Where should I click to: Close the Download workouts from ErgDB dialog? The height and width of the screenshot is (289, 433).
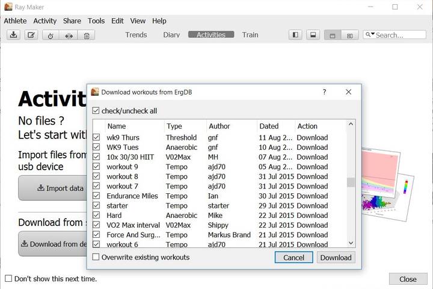348,92
